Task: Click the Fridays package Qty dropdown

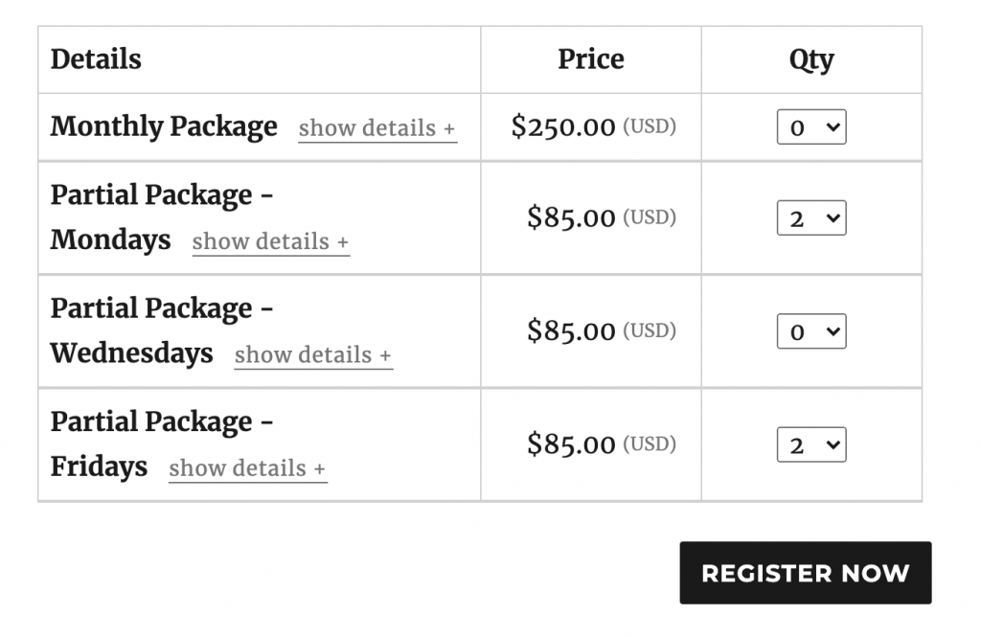Action: pos(811,444)
